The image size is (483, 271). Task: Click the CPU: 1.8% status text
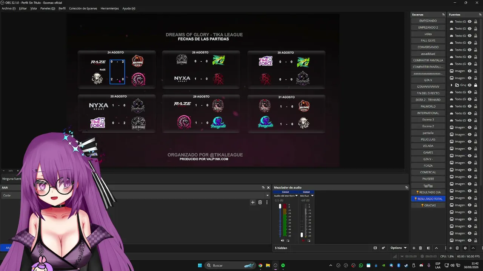447,256
